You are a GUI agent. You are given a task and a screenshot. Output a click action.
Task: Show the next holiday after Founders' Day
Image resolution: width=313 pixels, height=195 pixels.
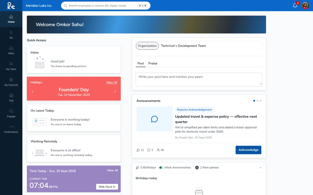pos(115,92)
